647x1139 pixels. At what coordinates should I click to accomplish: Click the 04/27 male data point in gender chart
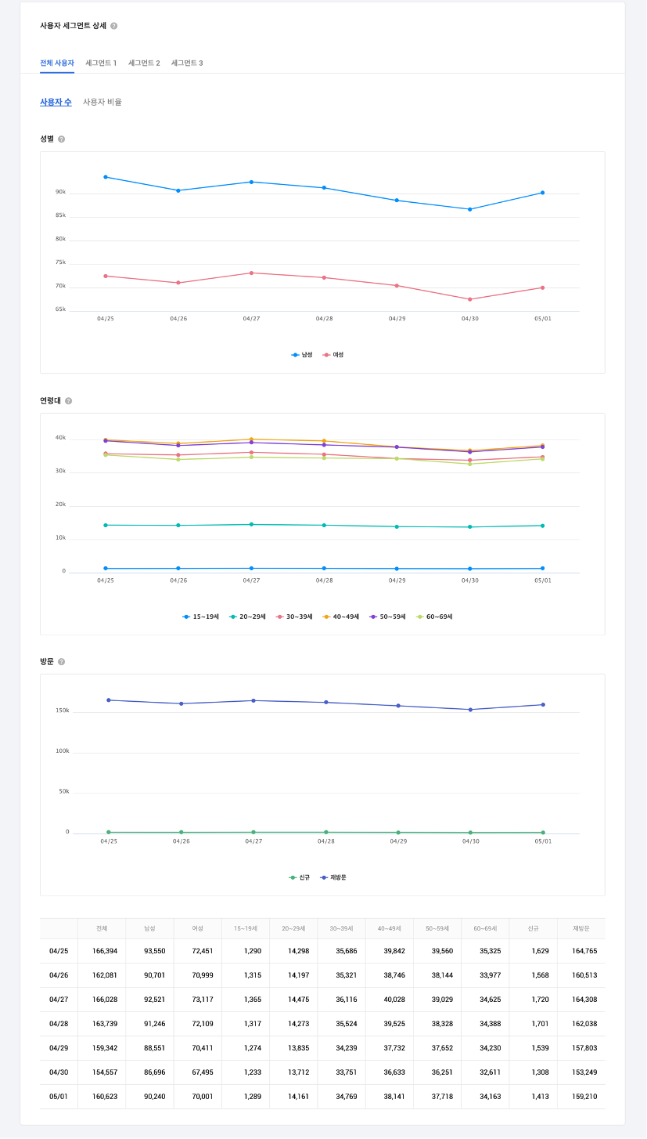point(251,182)
